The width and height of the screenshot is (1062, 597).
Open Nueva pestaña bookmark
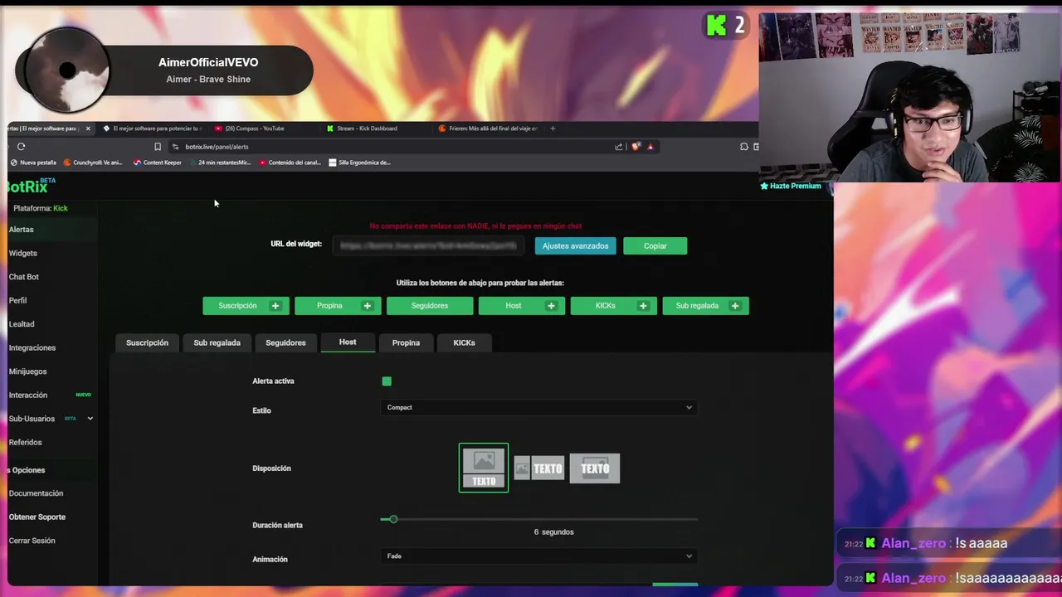point(33,163)
